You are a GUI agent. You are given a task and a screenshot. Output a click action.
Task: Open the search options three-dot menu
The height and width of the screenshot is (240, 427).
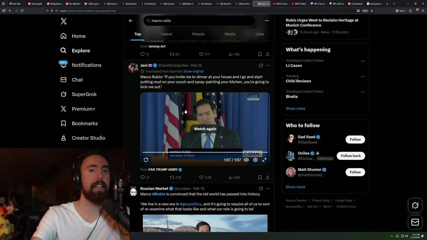pos(267,21)
